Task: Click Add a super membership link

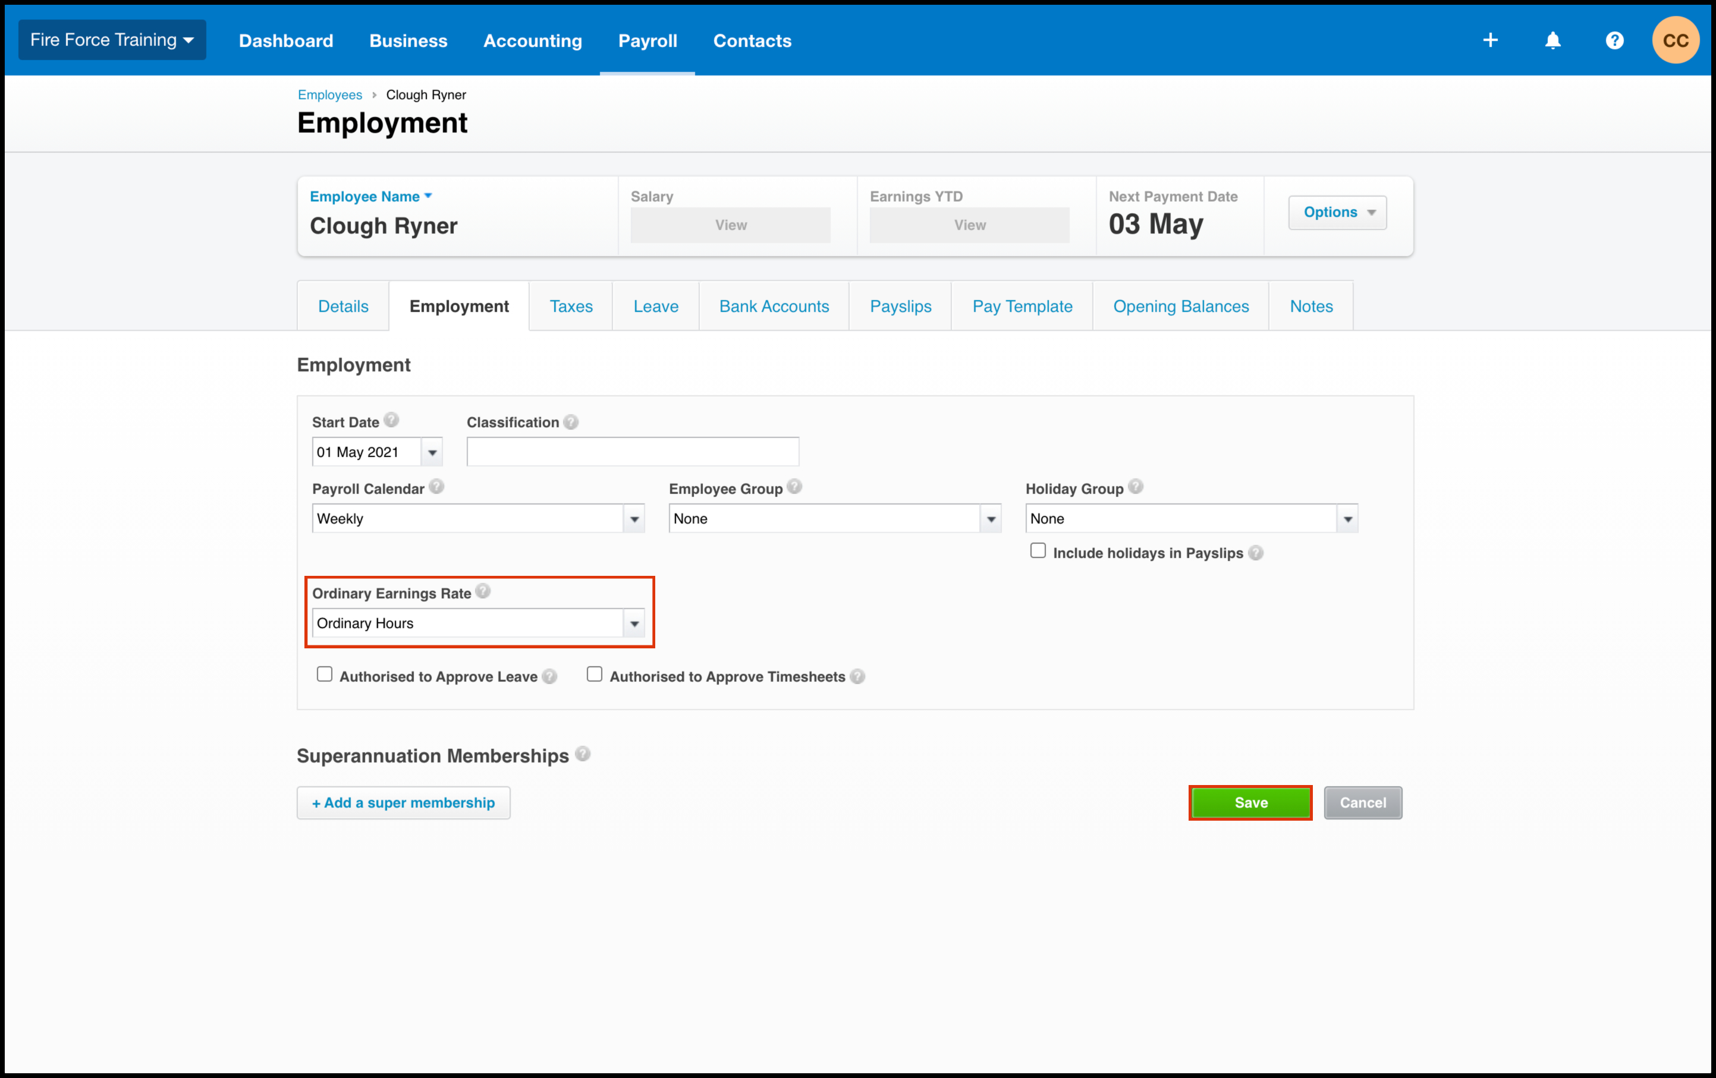Action: 404,802
